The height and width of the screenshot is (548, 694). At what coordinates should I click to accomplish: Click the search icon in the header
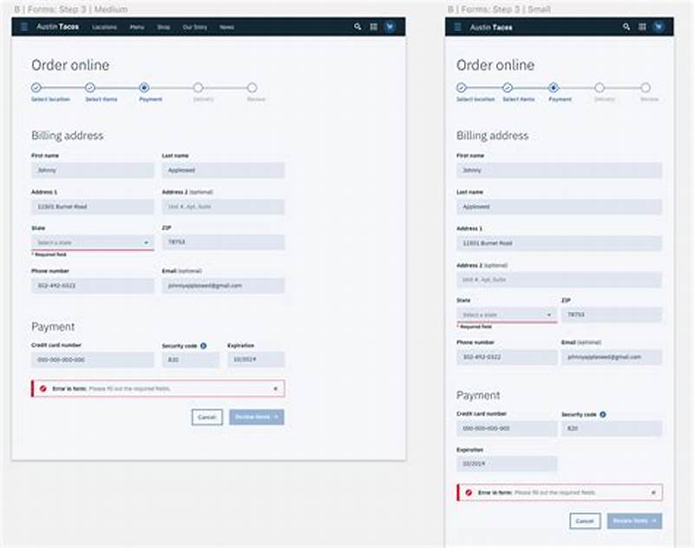click(x=357, y=26)
